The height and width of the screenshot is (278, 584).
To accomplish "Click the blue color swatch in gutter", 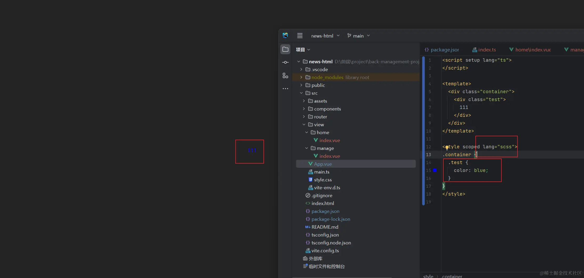I will click(435, 170).
